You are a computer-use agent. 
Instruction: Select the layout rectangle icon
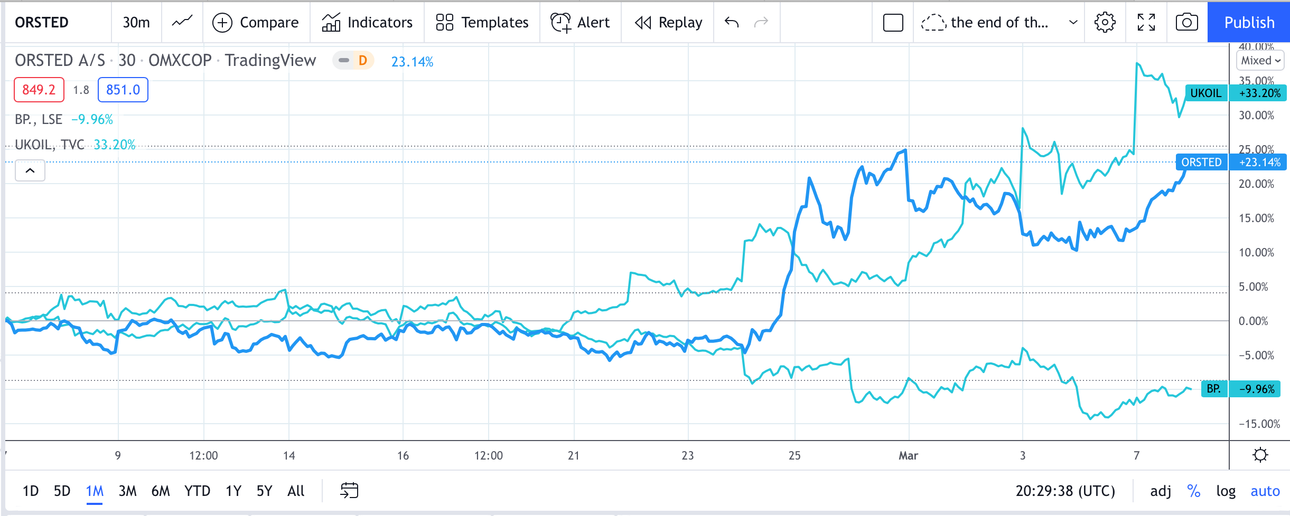coord(893,23)
